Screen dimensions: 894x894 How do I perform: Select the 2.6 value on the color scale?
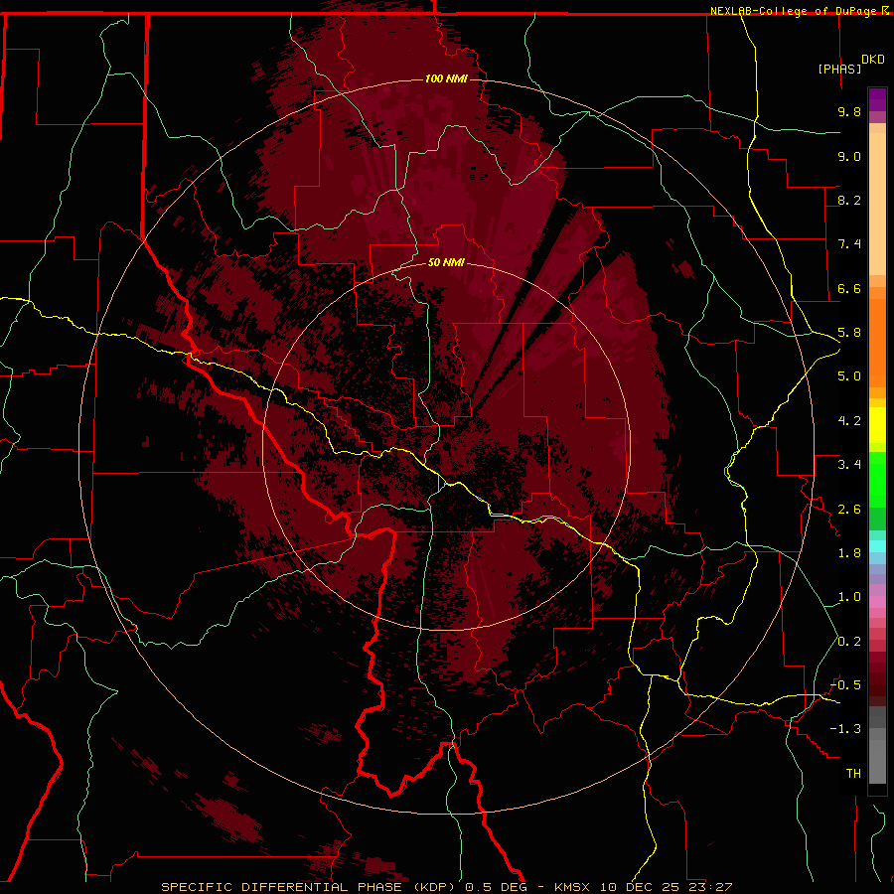click(x=849, y=510)
